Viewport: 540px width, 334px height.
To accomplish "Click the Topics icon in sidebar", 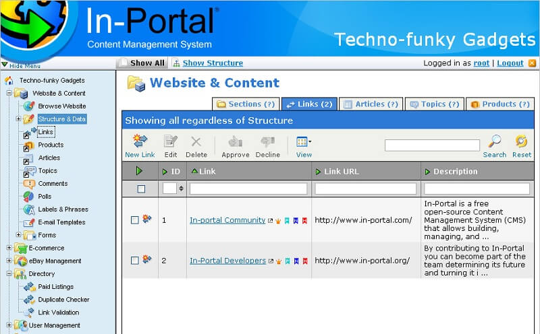I will click(x=29, y=172).
